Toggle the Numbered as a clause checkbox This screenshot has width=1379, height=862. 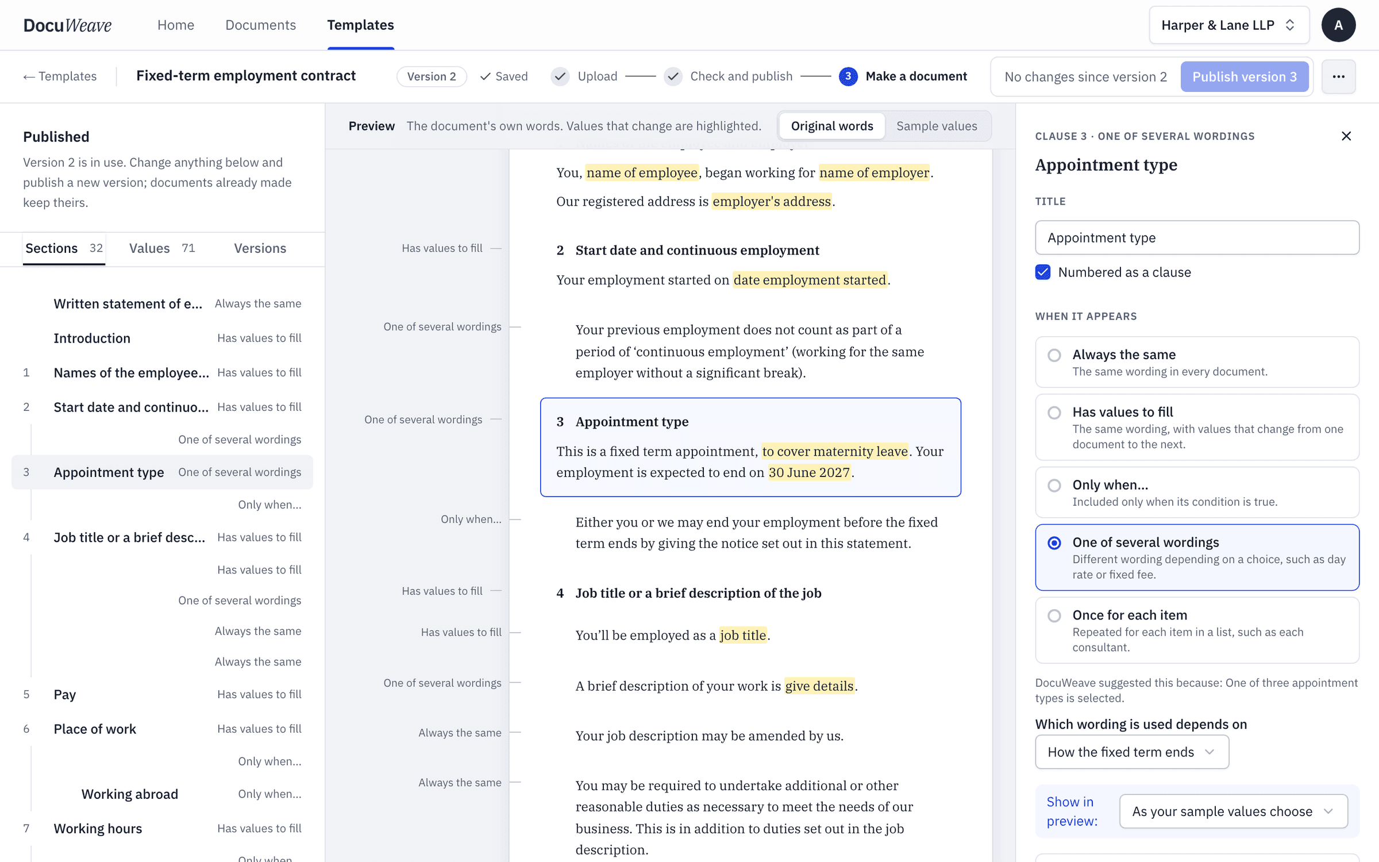pyautogui.click(x=1043, y=272)
